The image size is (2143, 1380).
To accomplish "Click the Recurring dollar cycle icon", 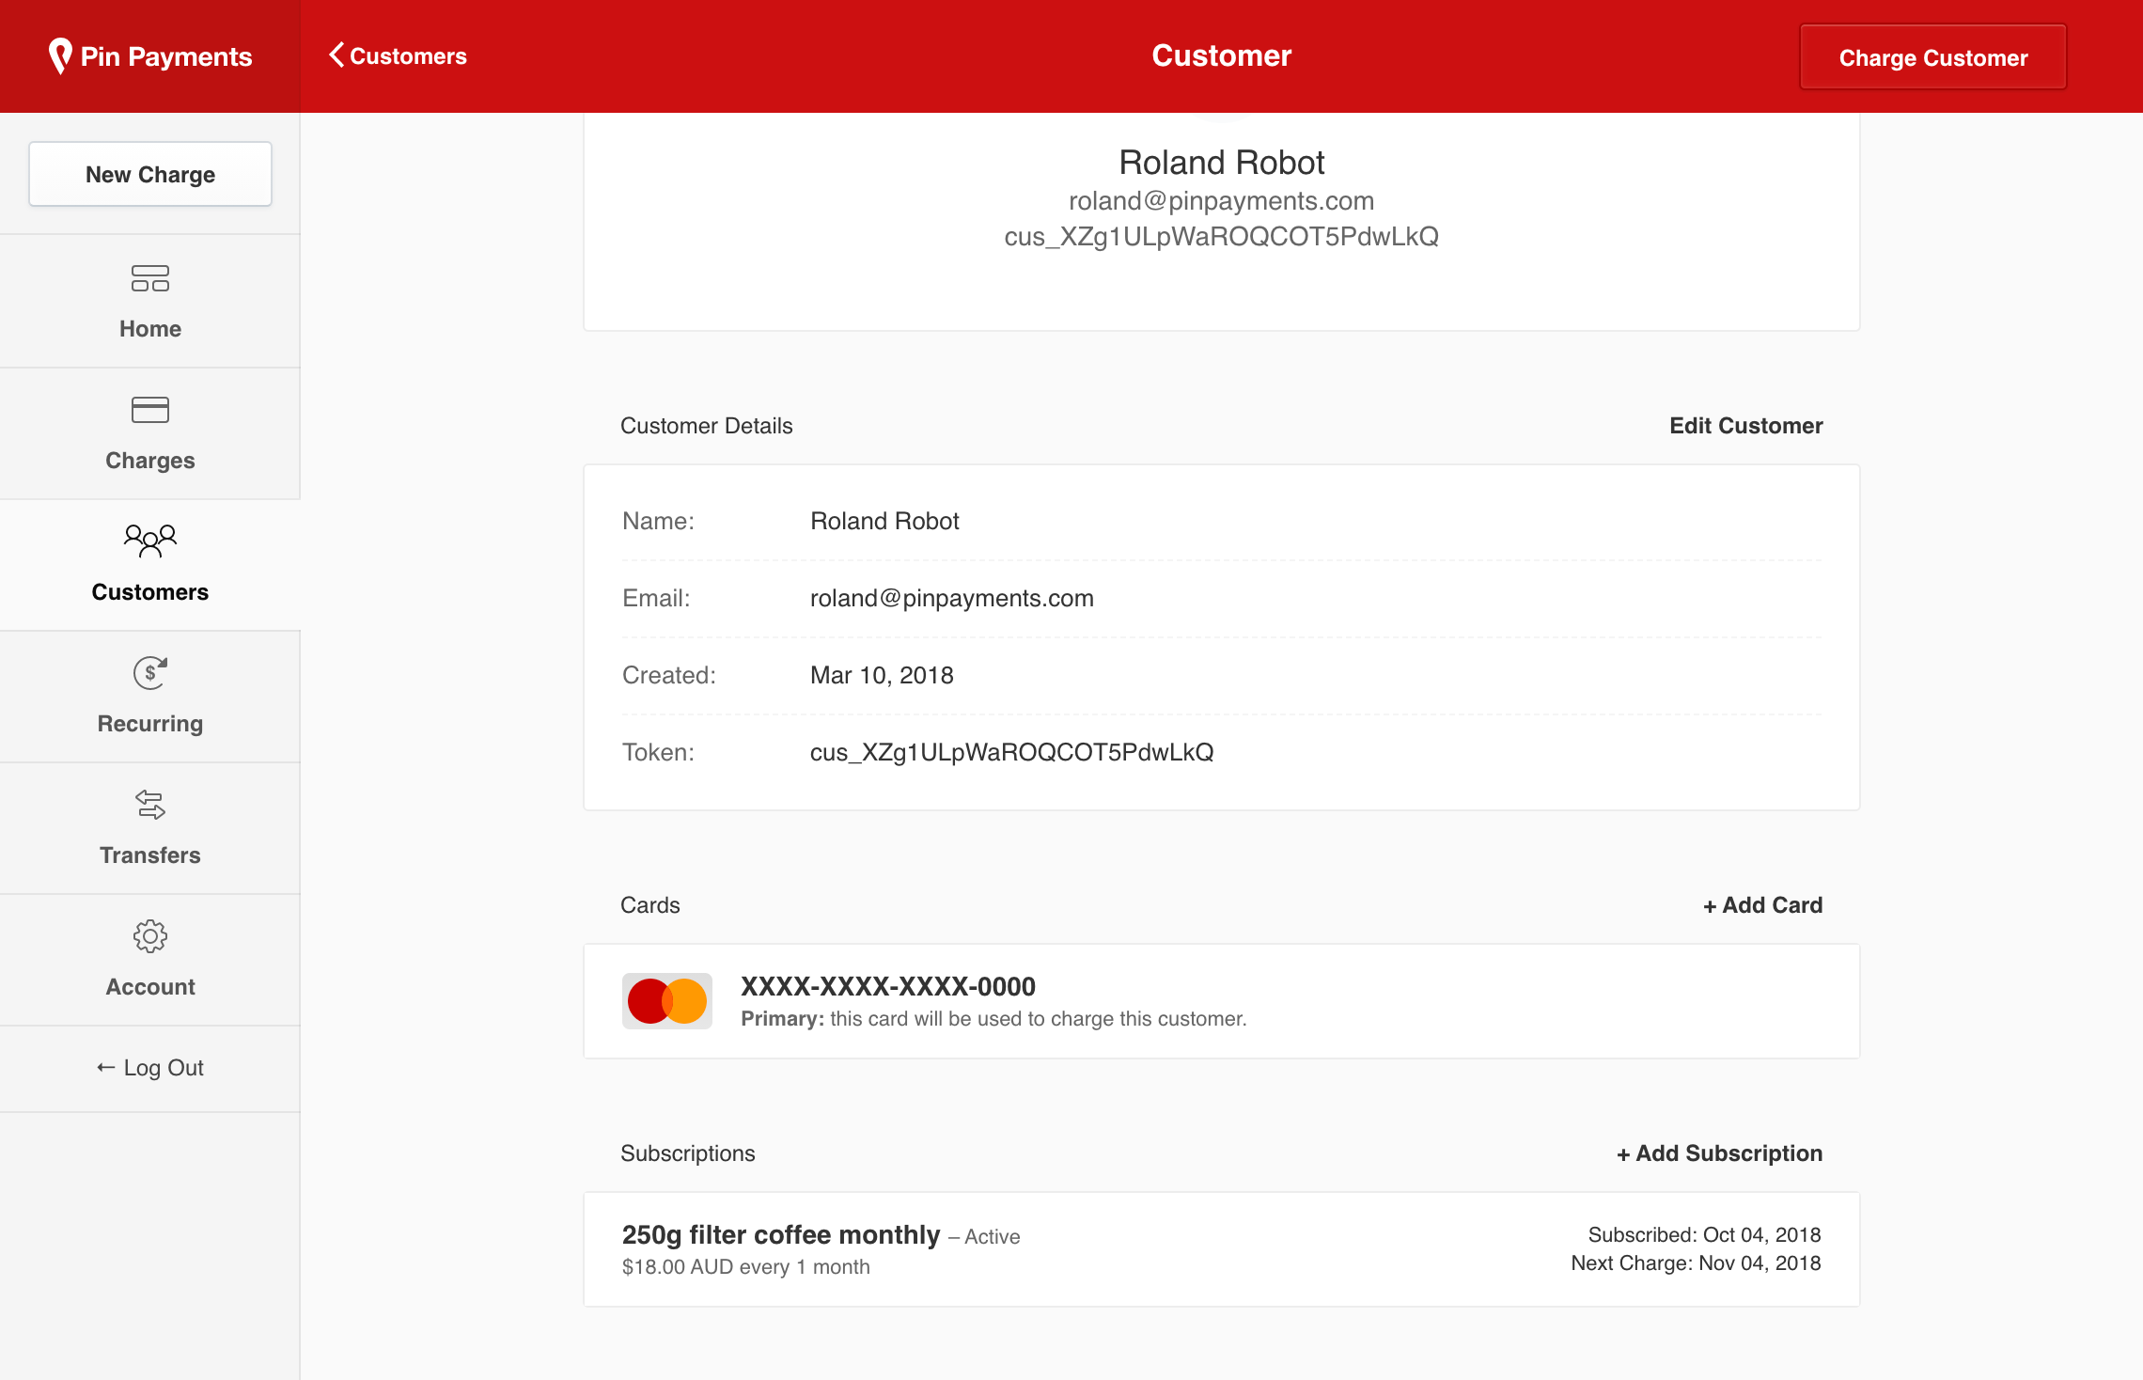I will 150,672.
